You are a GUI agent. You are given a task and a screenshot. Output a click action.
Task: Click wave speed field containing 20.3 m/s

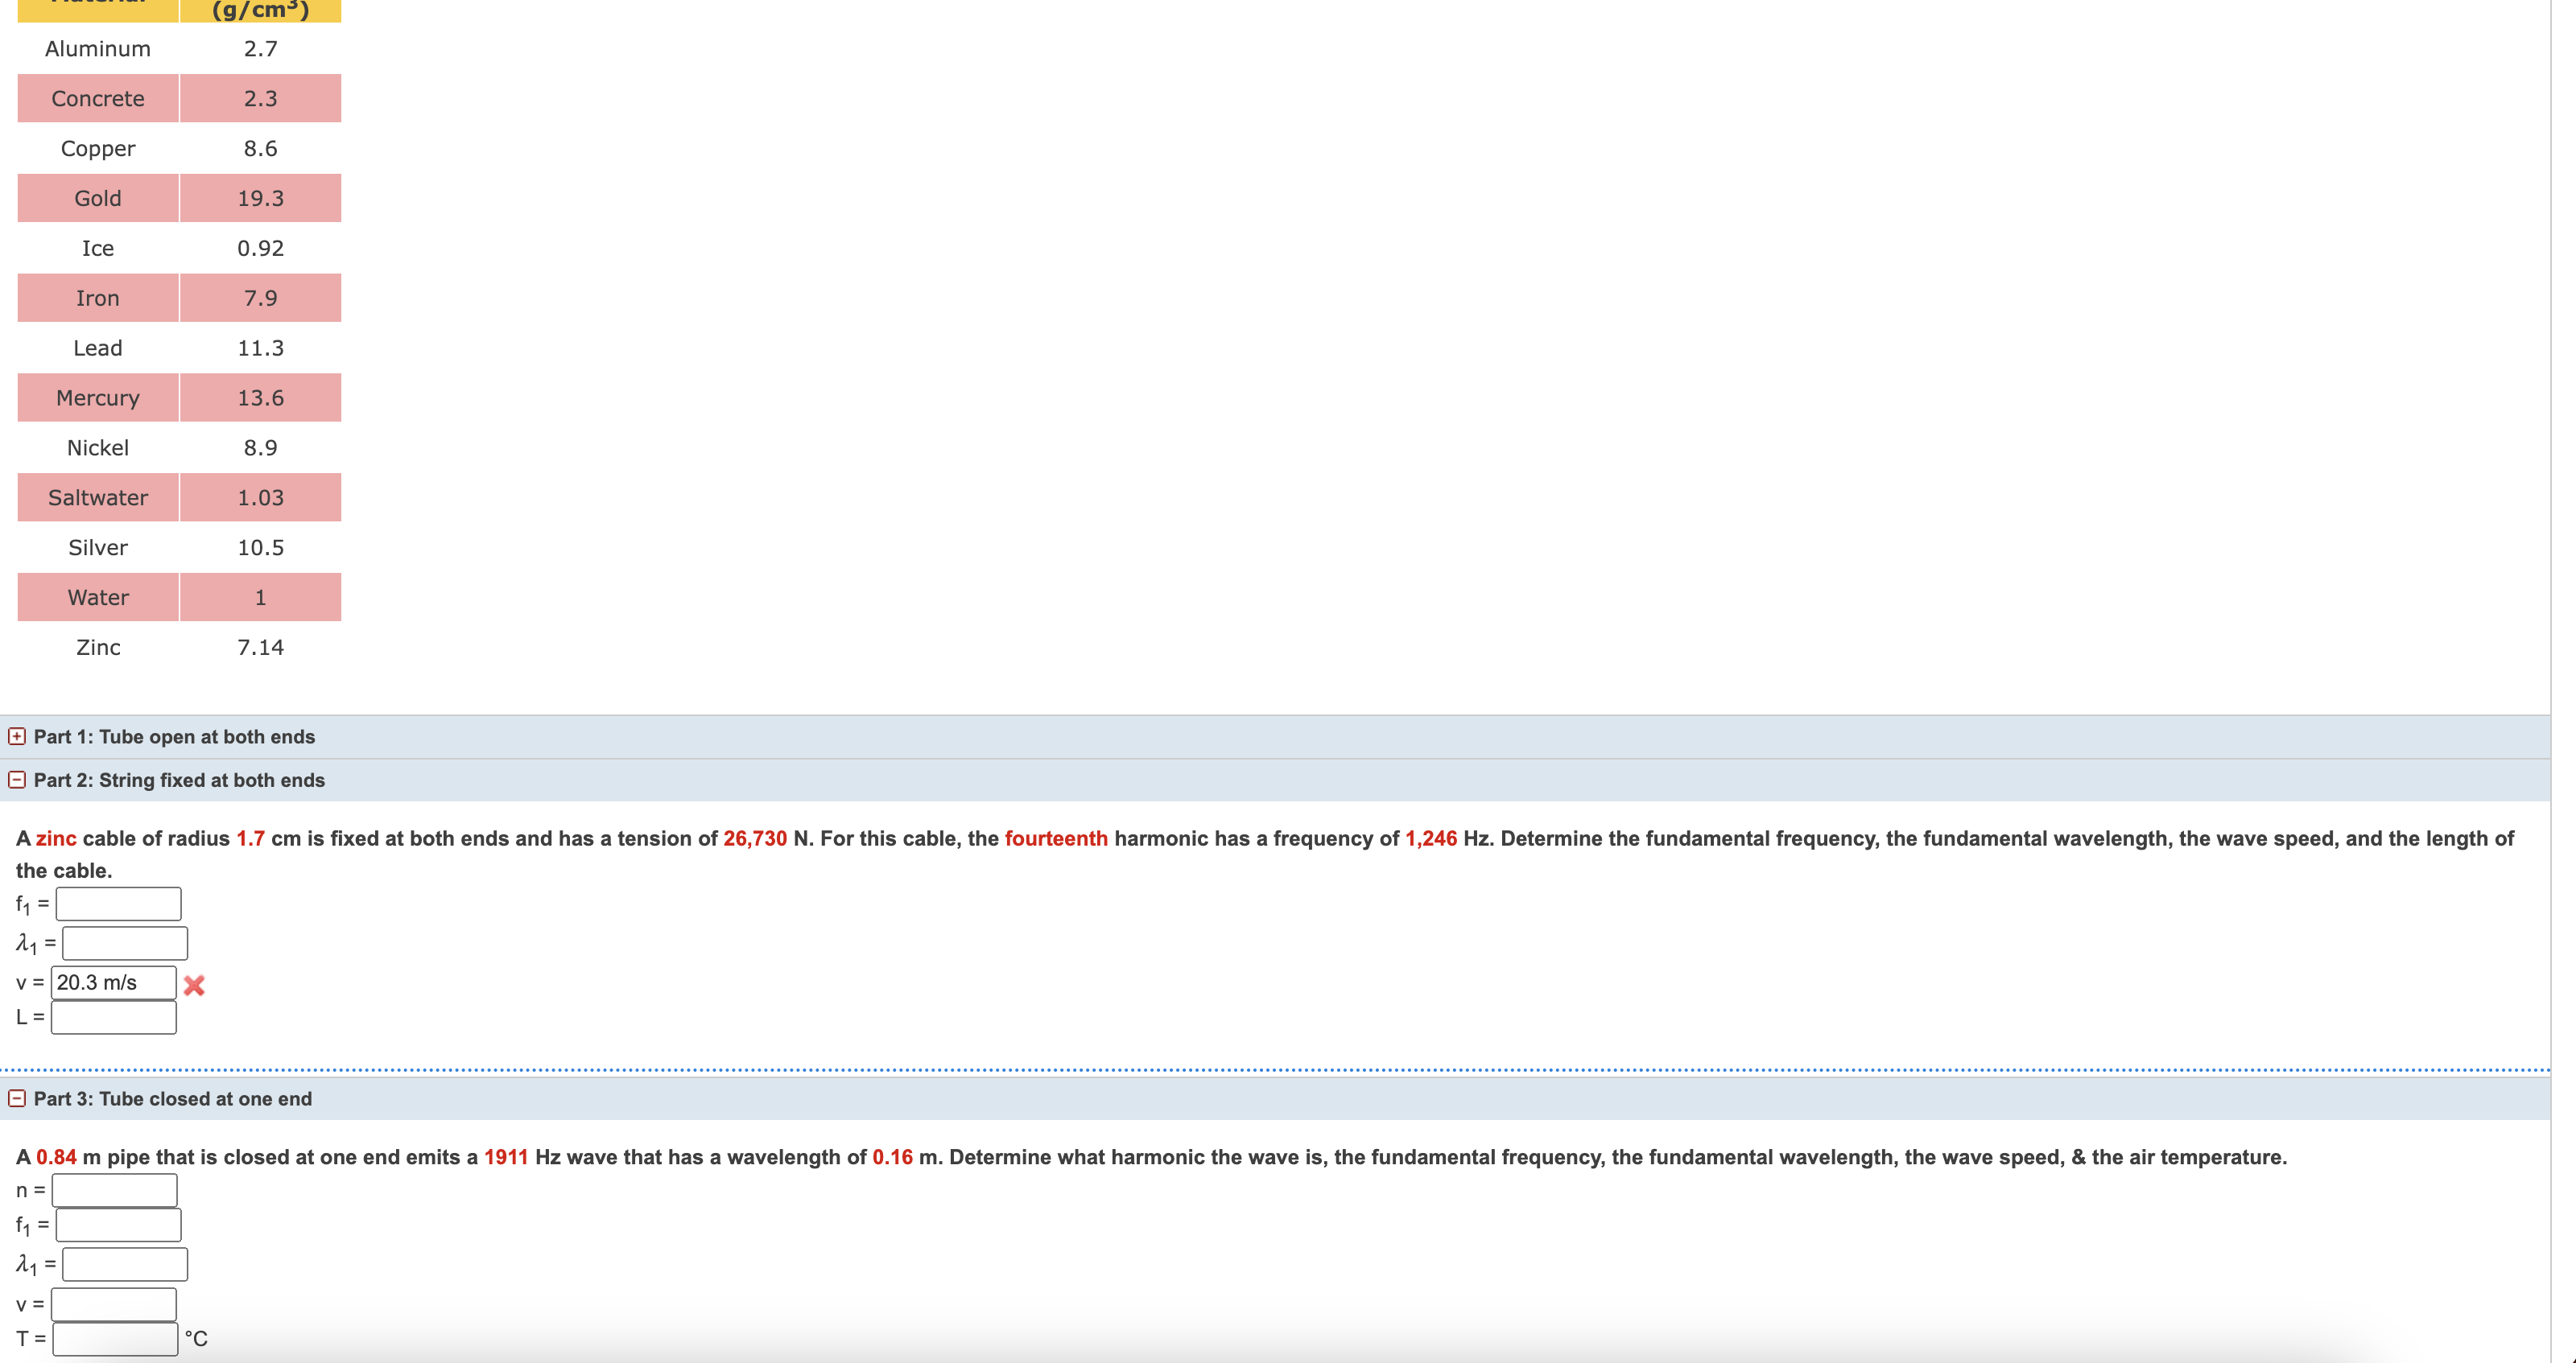click(x=113, y=982)
